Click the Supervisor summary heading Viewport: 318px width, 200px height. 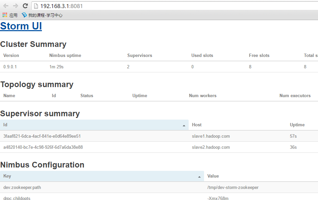(40, 113)
